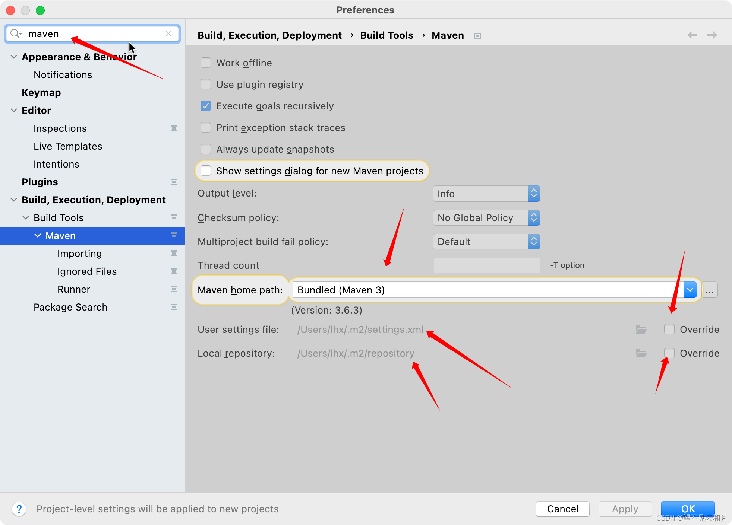
Task: Click the User settings file folder icon
Action: 641,329
